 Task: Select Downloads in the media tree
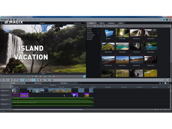pyautogui.click(x=89, y=39)
